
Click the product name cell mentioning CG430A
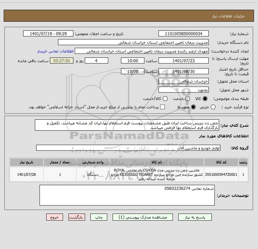click(x=157, y=174)
